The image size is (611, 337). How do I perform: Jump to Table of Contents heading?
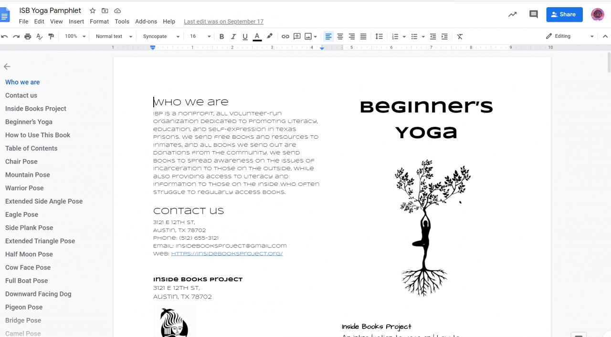tap(31, 148)
